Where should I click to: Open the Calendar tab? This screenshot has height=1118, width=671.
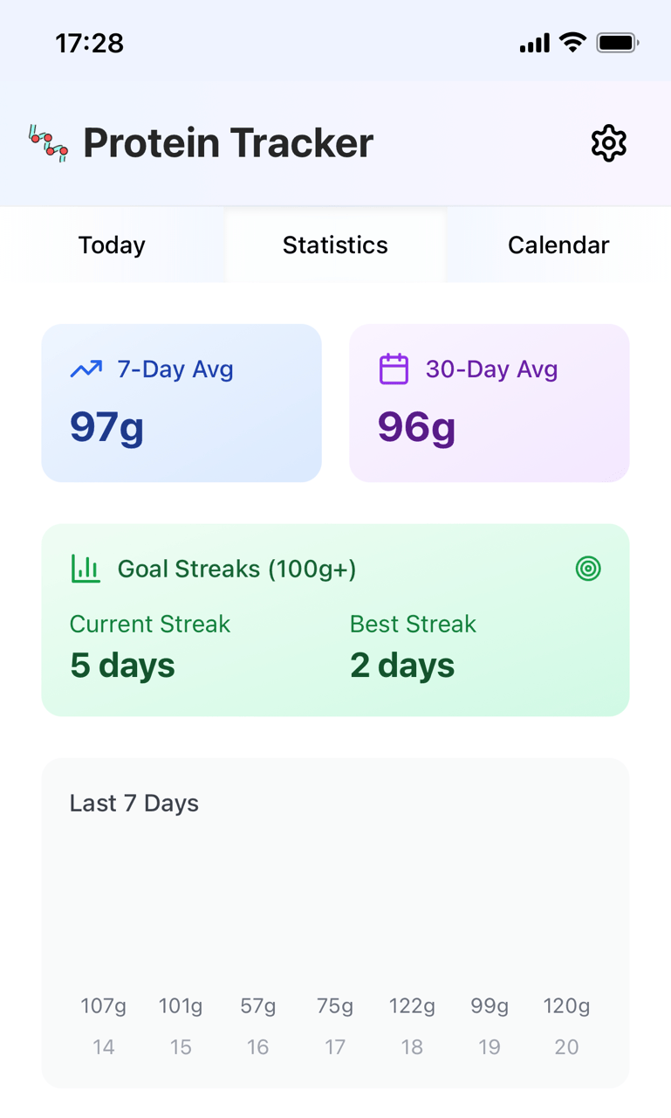coord(558,245)
